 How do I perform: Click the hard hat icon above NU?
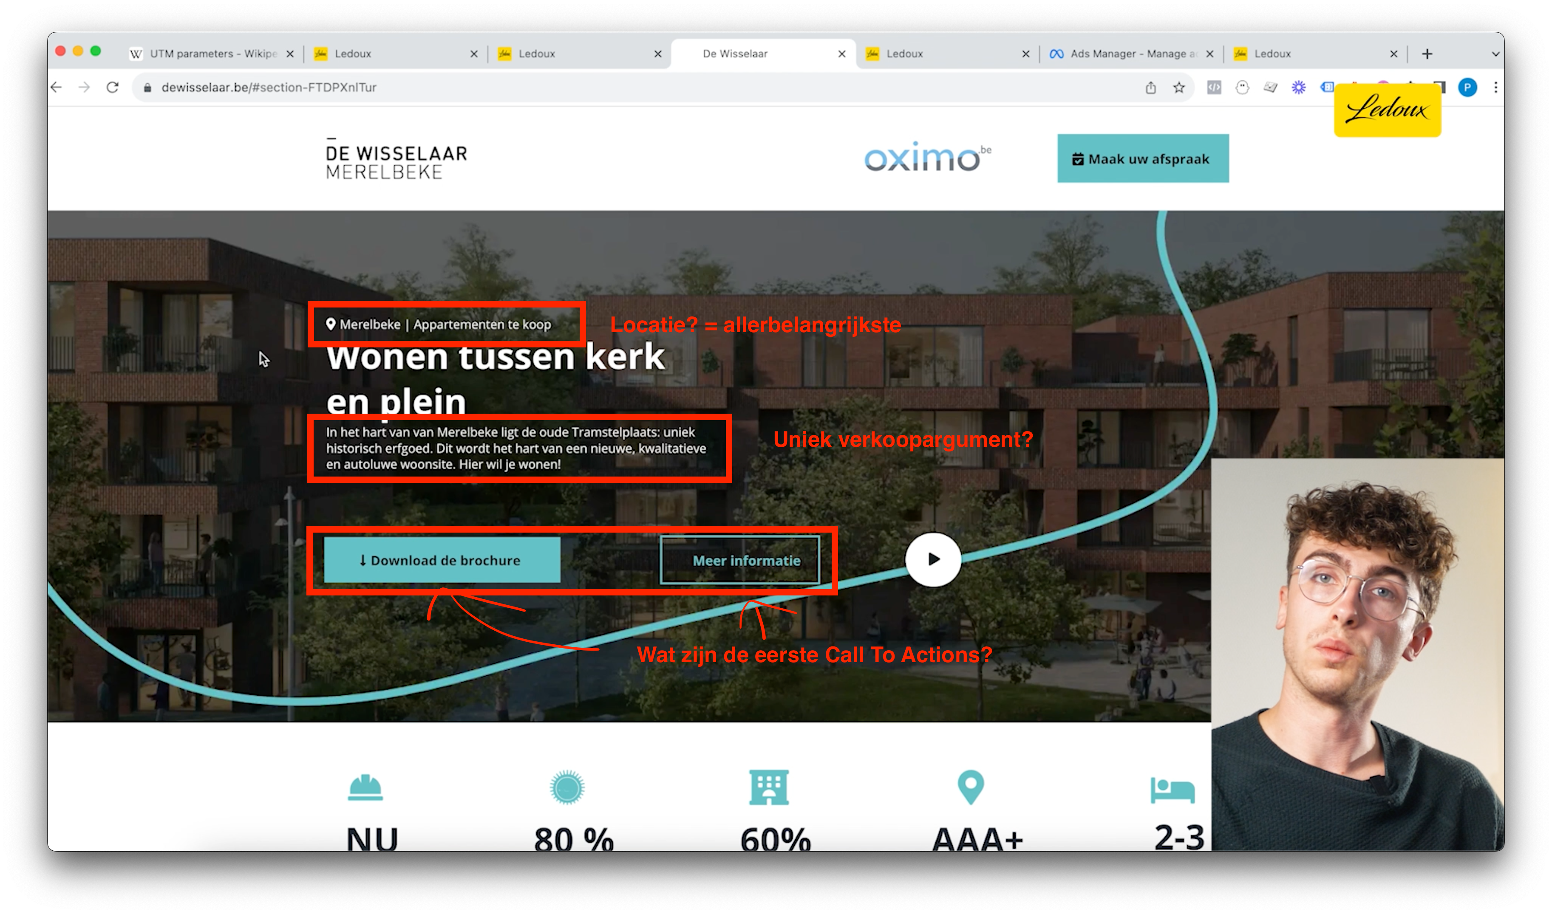pos(365,787)
